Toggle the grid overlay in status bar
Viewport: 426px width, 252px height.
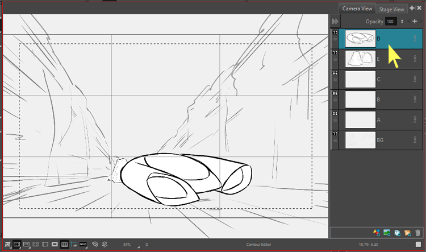(x=64, y=245)
